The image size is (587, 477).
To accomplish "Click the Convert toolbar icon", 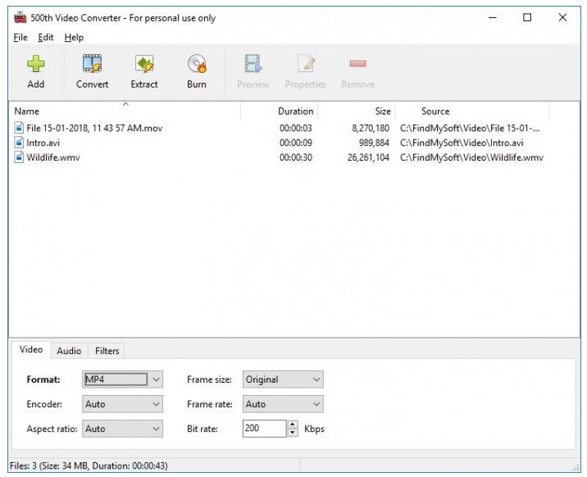I will (x=92, y=65).
